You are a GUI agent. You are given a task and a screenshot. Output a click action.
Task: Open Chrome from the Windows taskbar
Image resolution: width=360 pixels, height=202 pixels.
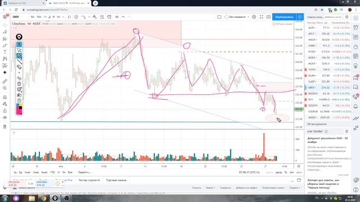[43, 198]
